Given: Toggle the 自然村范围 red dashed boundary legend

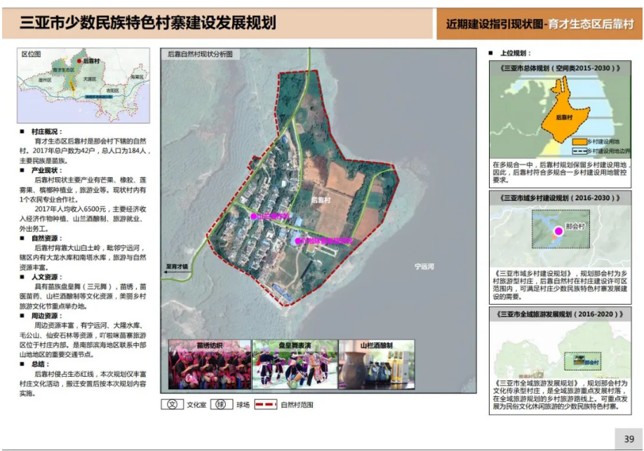Looking at the screenshot, I should pyautogui.click(x=264, y=405).
